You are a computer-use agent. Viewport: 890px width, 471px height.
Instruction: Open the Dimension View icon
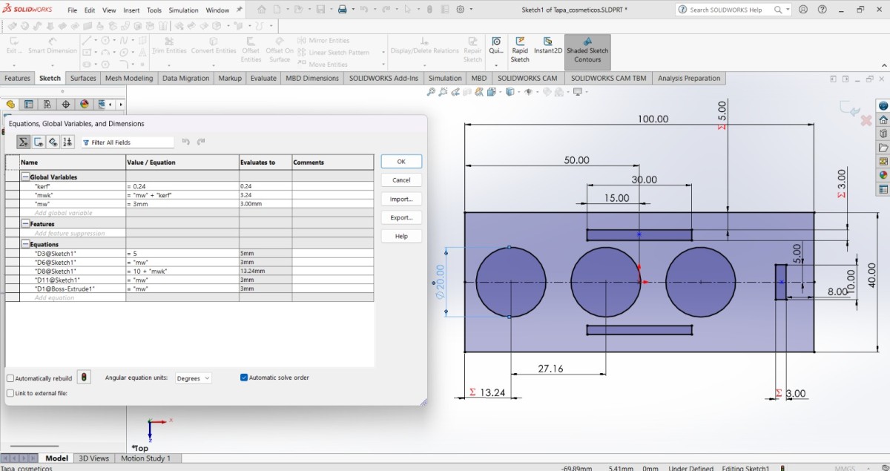(53, 142)
